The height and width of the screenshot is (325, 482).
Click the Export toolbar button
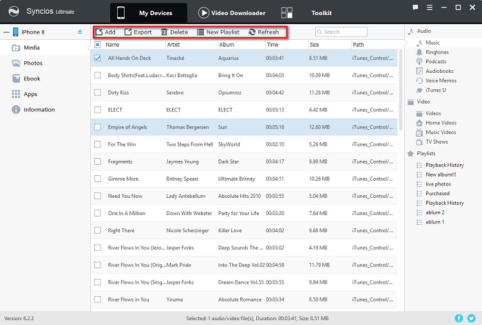138,32
